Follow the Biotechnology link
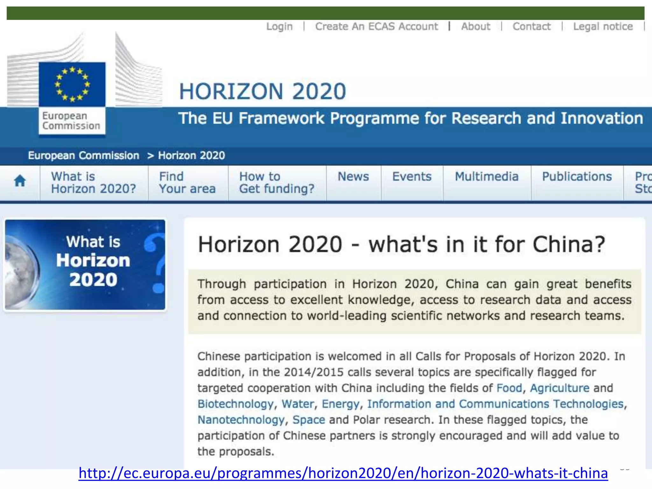Image resolution: width=652 pixels, height=489 pixels. point(235,404)
